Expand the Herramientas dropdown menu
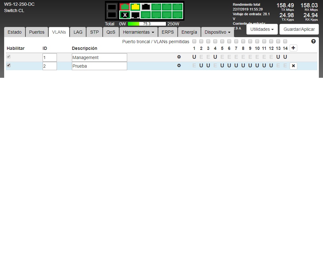323x254 pixels. click(138, 32)
